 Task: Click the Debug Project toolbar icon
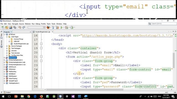[67, 28]
